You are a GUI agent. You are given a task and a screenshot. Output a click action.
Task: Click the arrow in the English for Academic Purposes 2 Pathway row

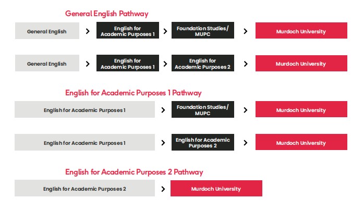pos(163,189)
